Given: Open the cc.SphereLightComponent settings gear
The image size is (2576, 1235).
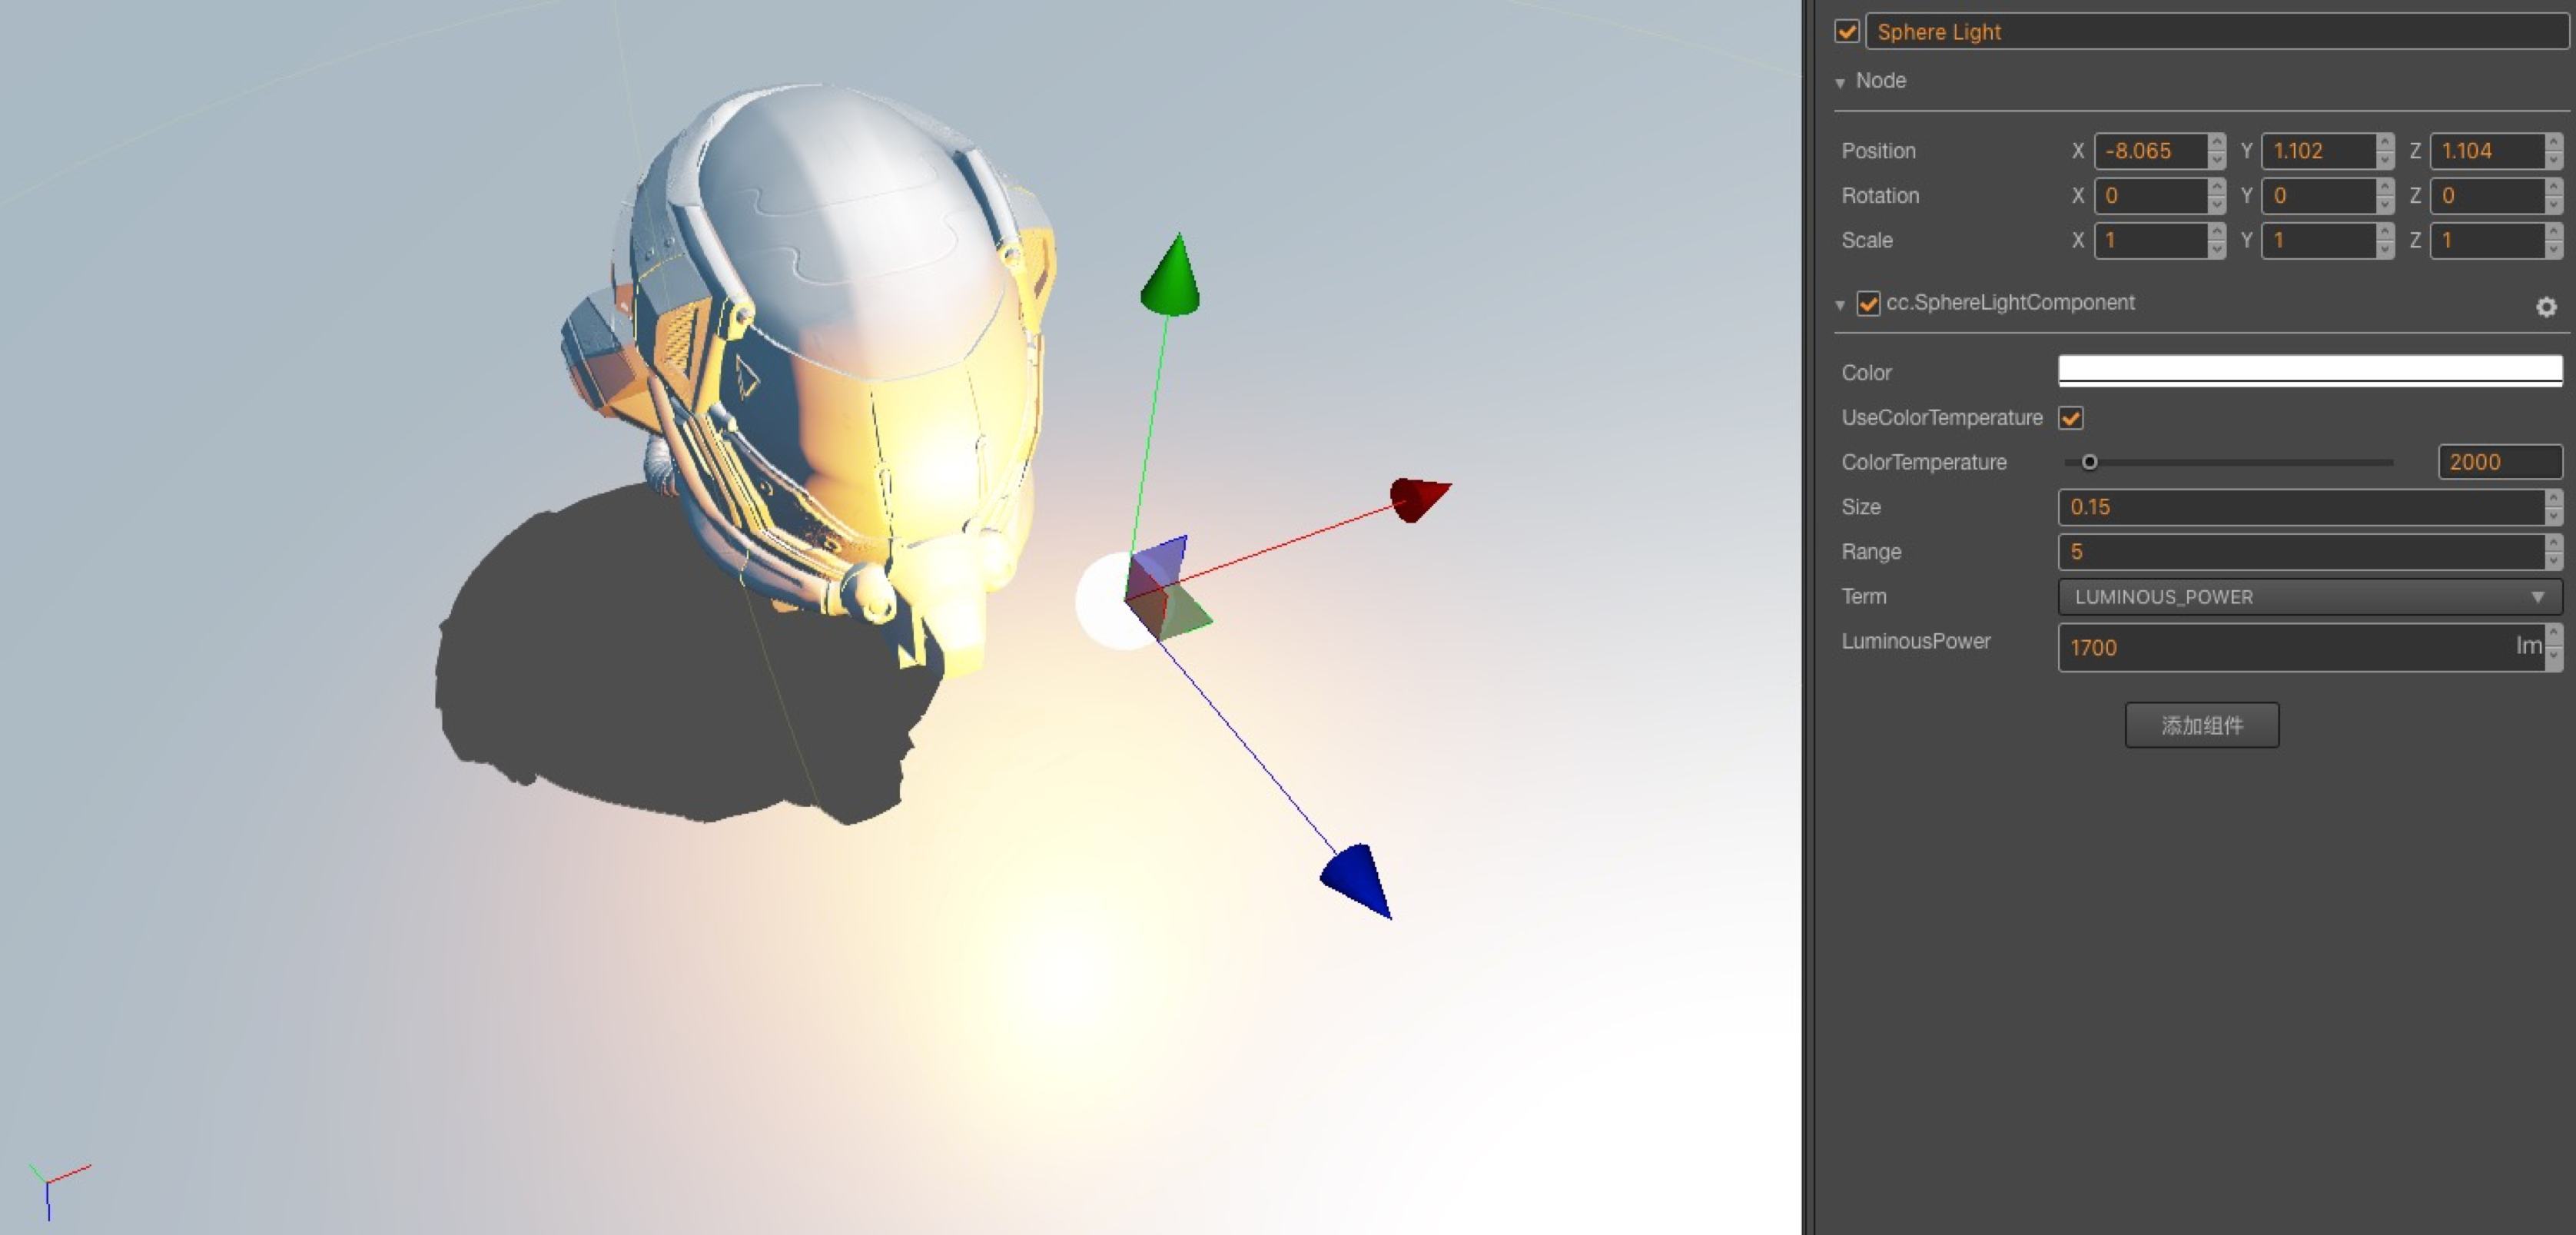Looking at the screenshot, I should click(x=2548, y=308).
